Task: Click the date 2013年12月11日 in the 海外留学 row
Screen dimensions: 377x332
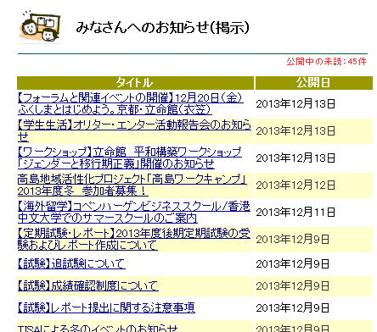Action: point(295,213)
